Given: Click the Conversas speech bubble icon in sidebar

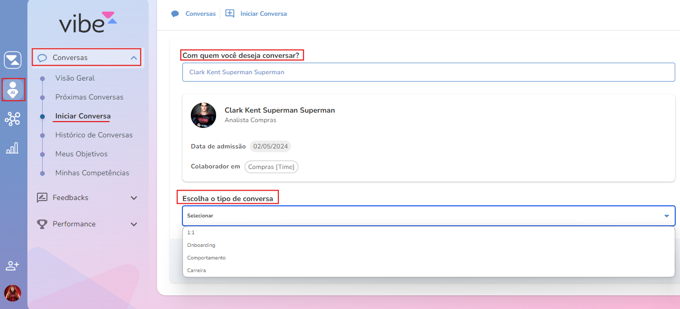Looking at the screenshot, I should 43,58.
